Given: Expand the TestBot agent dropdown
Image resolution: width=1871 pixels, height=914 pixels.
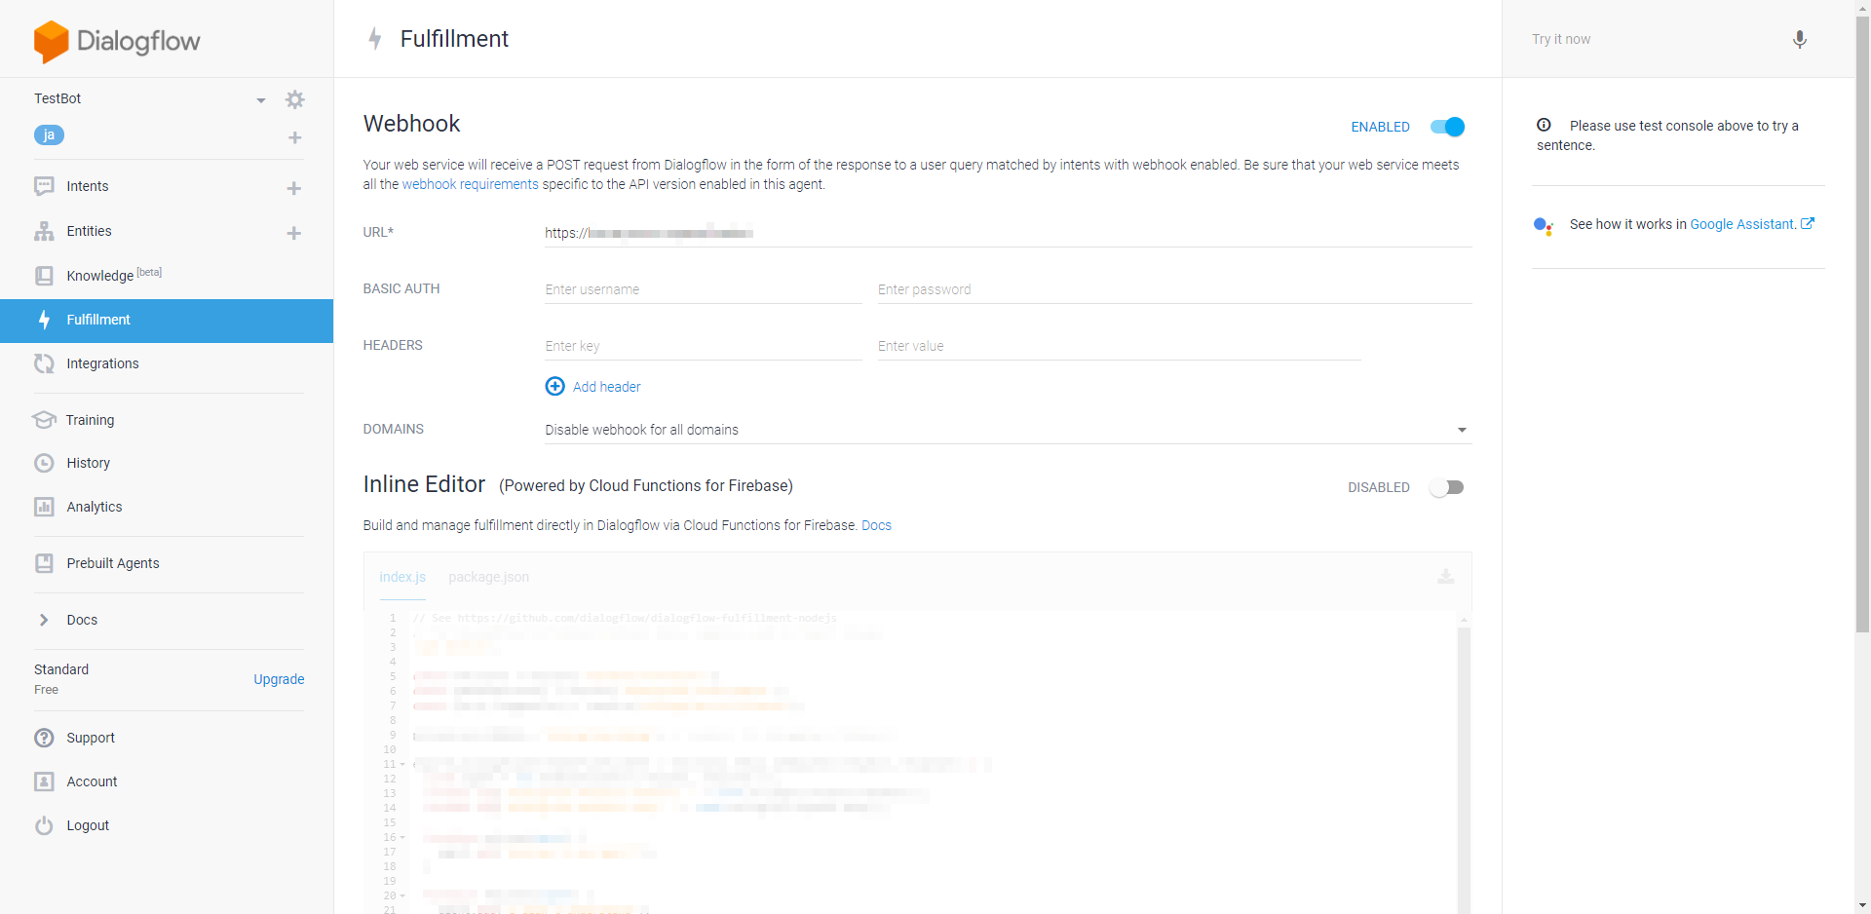Looking at the screenshot, I should click(260, 99).
